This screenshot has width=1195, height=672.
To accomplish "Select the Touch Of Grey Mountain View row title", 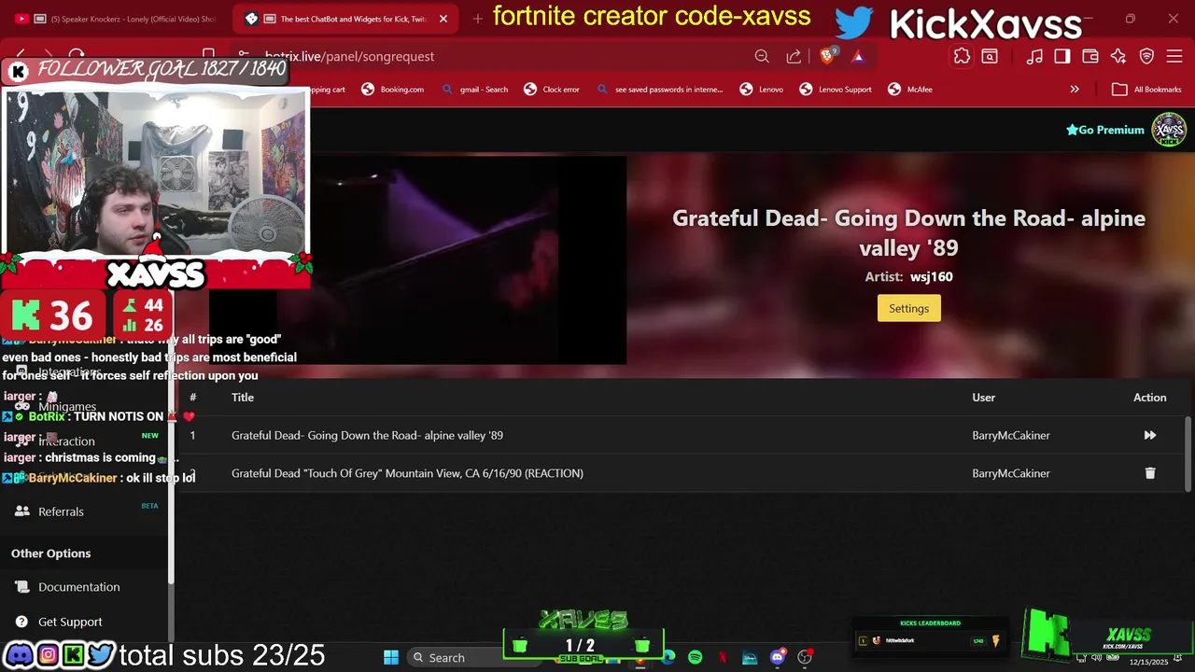I will pyautogui.click(x=407, y=473).
